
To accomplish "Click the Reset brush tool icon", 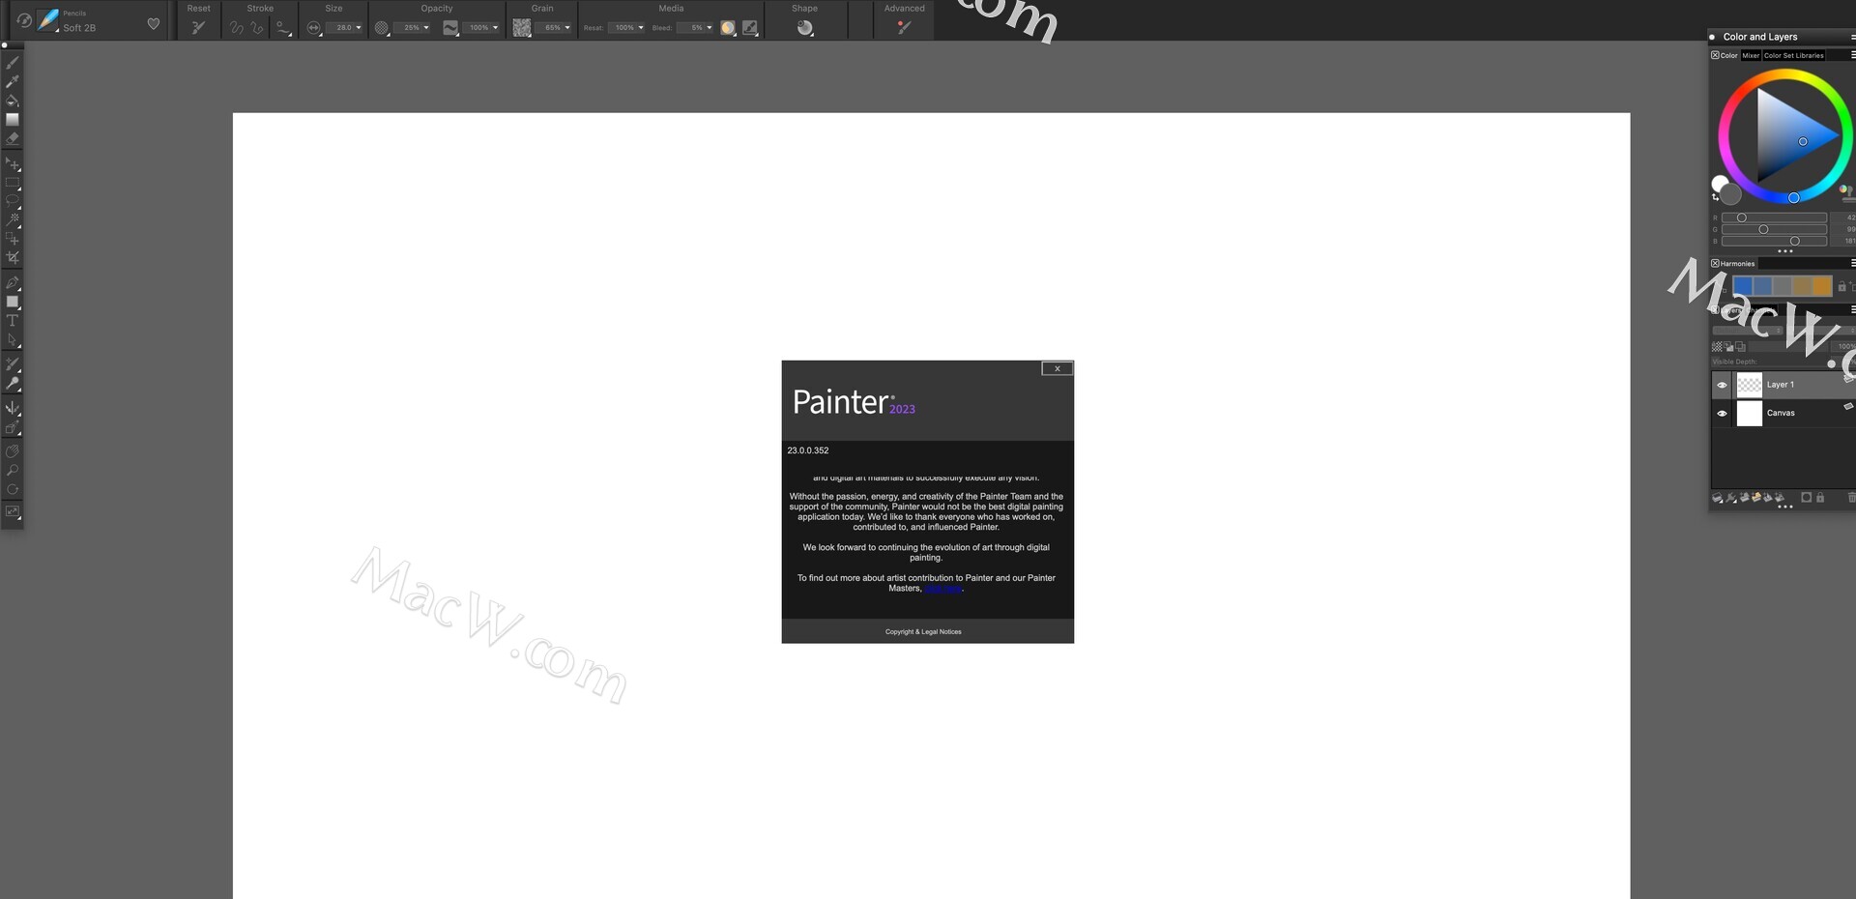I will [198, 28].
